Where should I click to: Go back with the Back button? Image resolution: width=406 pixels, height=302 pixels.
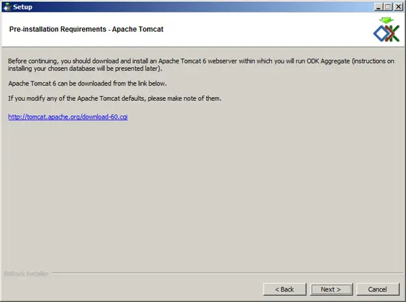pyautogui.click(x=284, y=290)
